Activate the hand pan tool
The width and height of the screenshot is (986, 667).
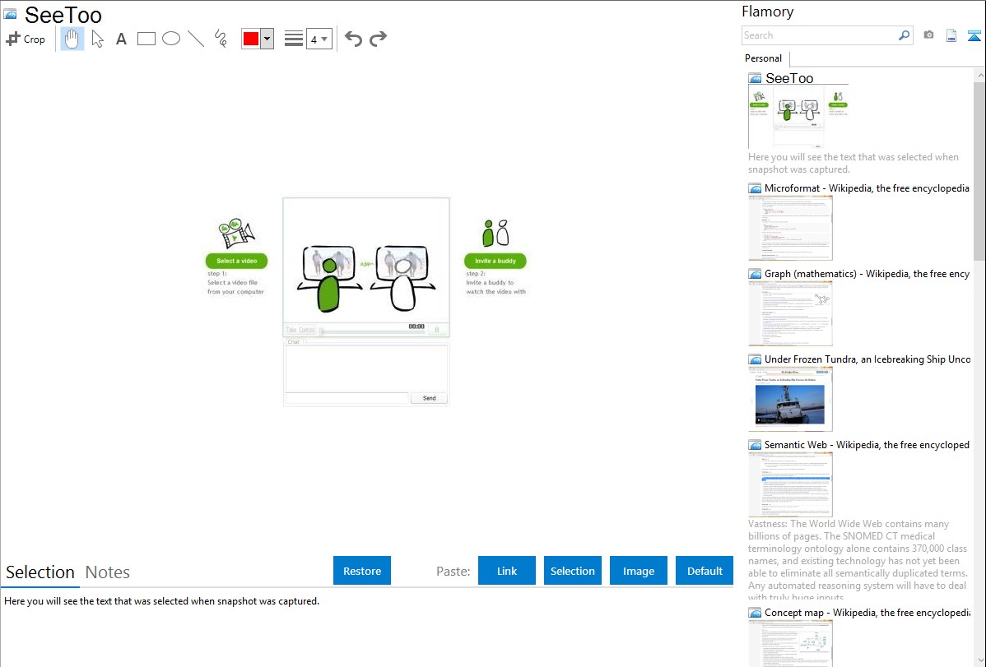(72, 39)
